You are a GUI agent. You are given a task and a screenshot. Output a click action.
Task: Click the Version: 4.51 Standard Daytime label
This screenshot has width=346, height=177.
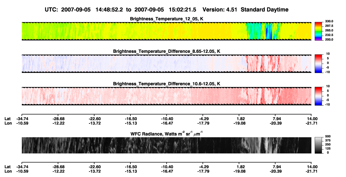(245, 10)
